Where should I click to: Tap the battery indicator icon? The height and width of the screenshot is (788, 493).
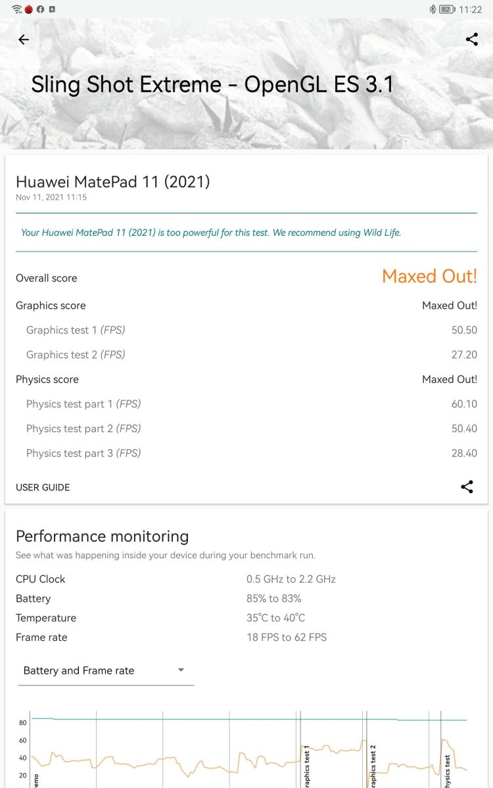[447, 9]
